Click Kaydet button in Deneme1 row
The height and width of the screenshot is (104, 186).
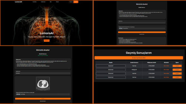click(177, 66)
